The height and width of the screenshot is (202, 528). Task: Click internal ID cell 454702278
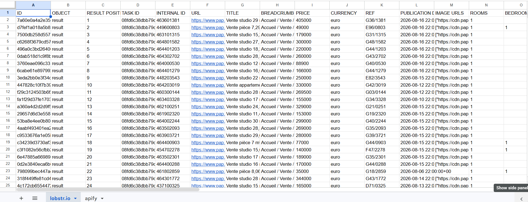point(173,150)
